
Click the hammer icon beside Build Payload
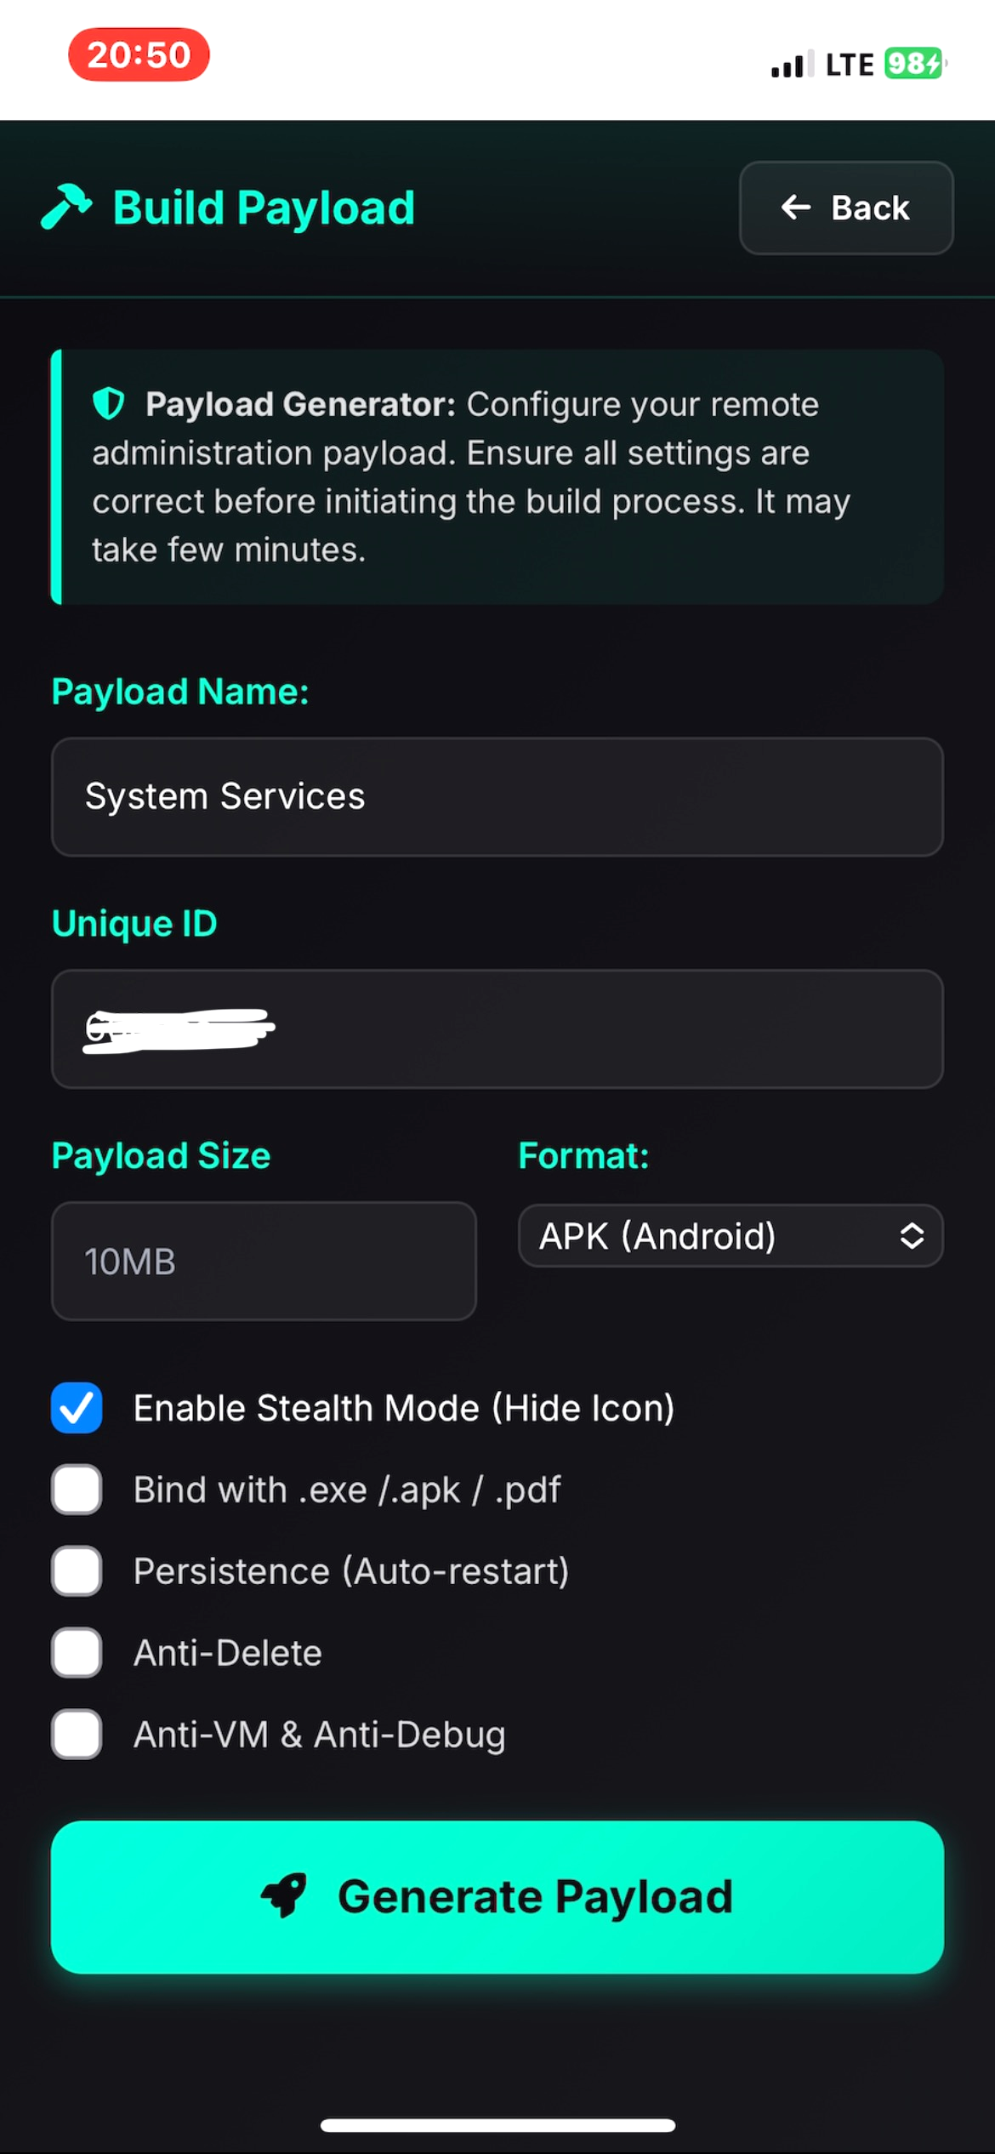point(68,207)
